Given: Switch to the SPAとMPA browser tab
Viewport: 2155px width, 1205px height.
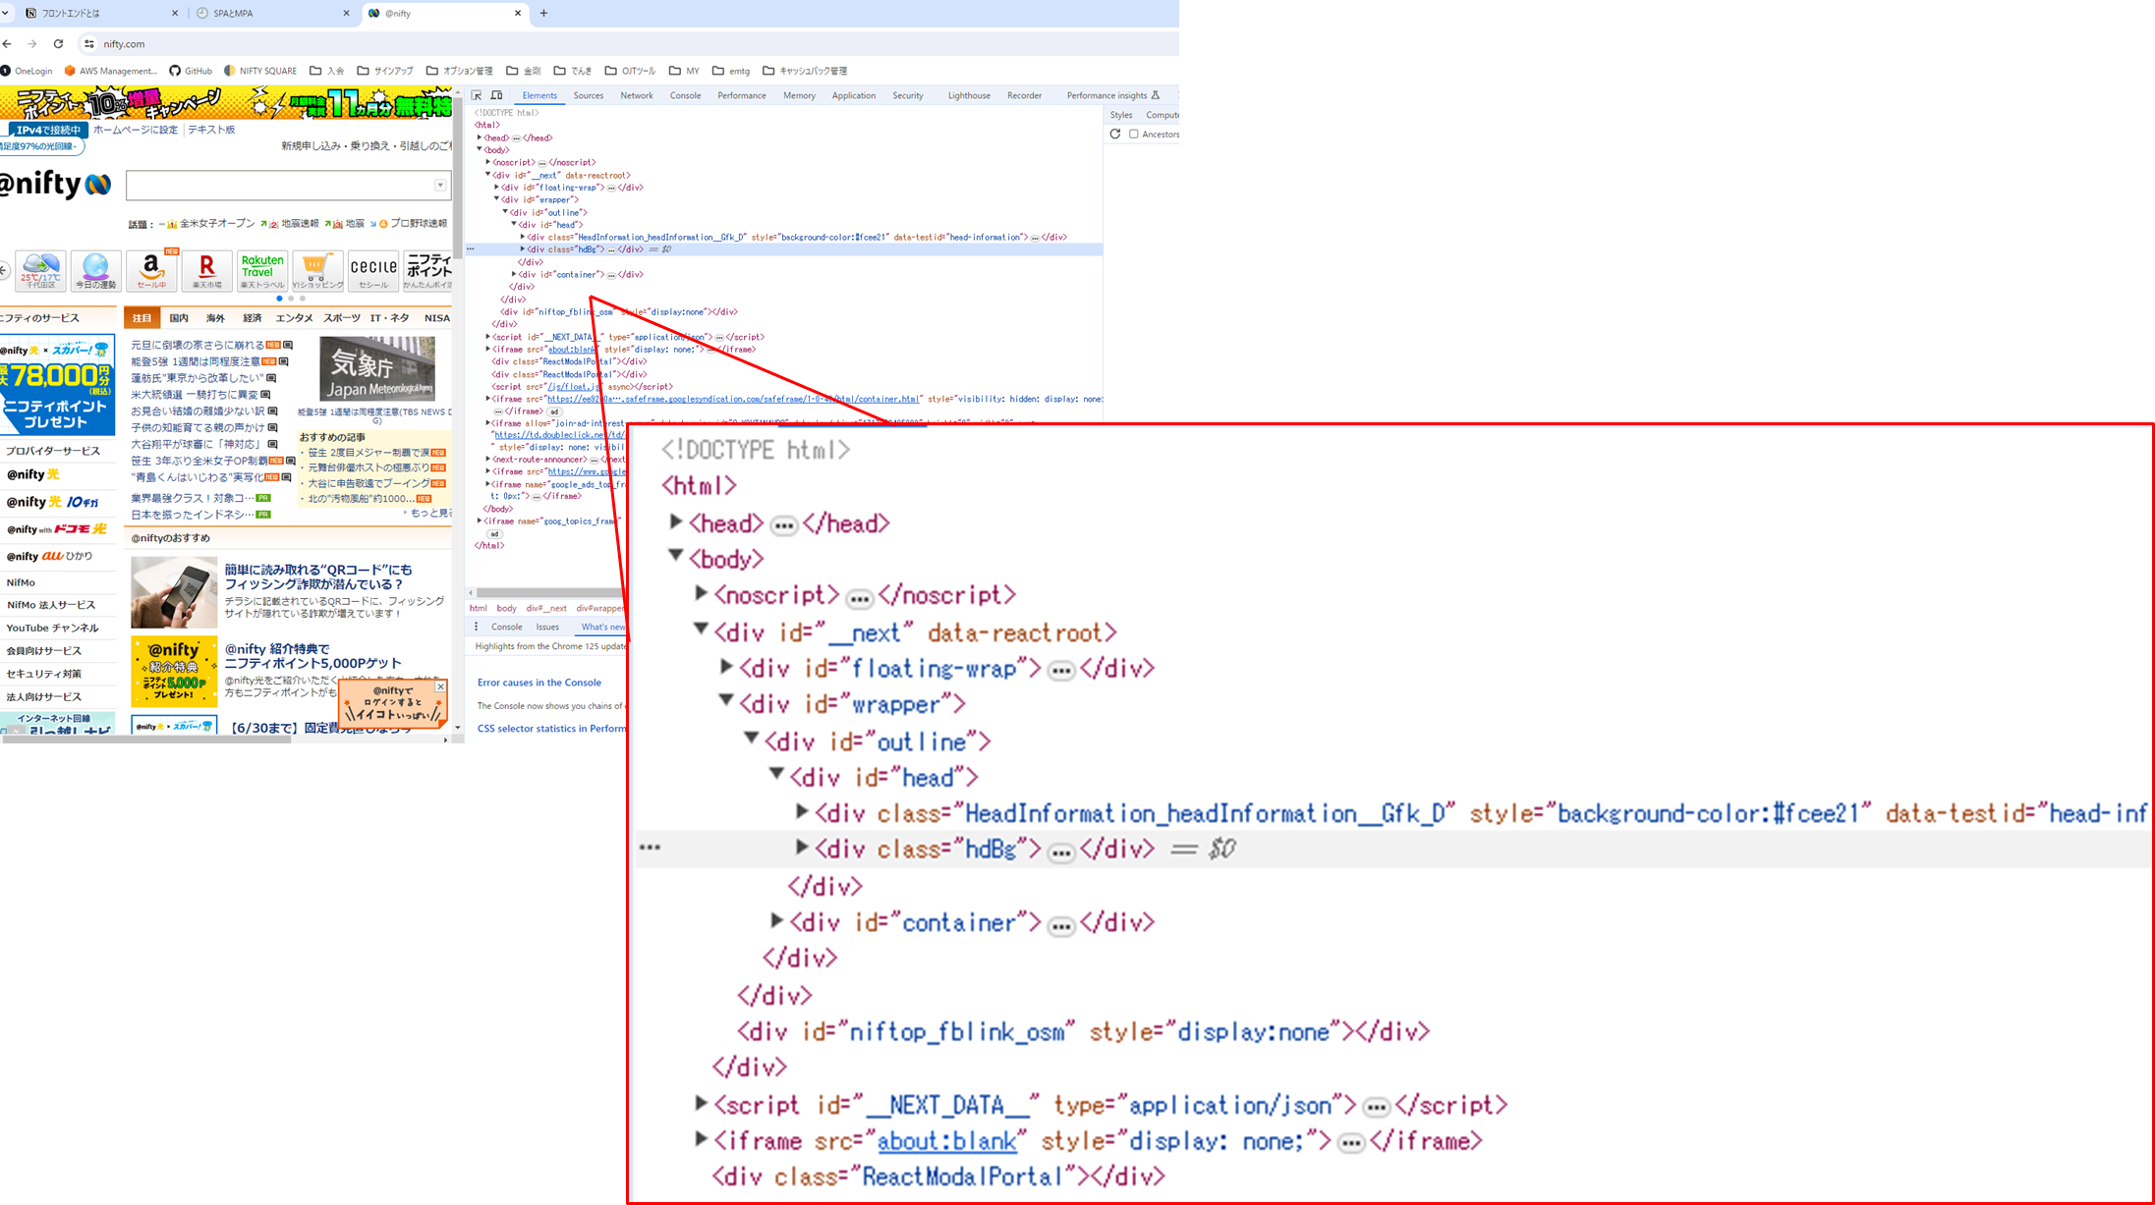Looking at the screenshot, I should click(272, 14).
